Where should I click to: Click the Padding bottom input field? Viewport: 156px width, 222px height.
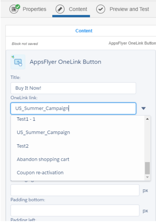[75, 210]
